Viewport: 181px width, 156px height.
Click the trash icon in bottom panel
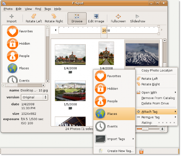(x=141, y=151)
